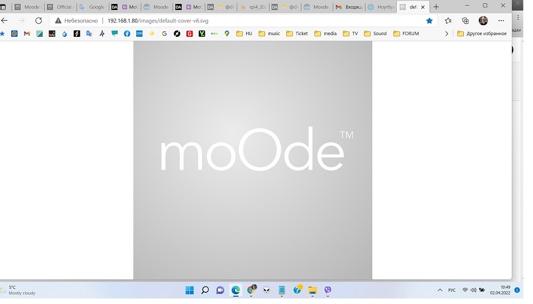Open Chrome on the taskbar
The width and height of the screenshot is (533, 304).
click(251, 289)
